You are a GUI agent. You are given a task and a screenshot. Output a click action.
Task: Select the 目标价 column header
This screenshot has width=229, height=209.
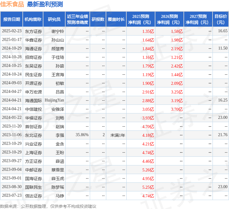coord(221,19)
